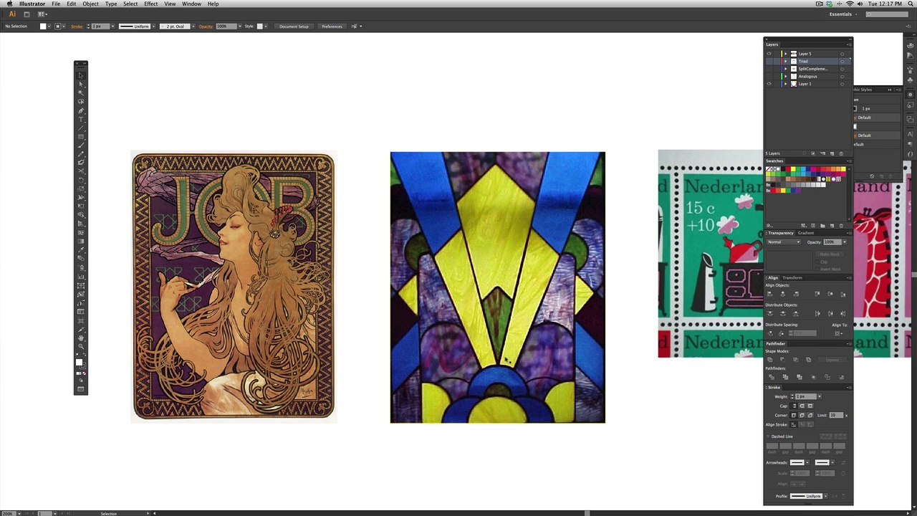Click the Unite shape mode icon
This screenshot has width=917, height=516.
[771, 360]
